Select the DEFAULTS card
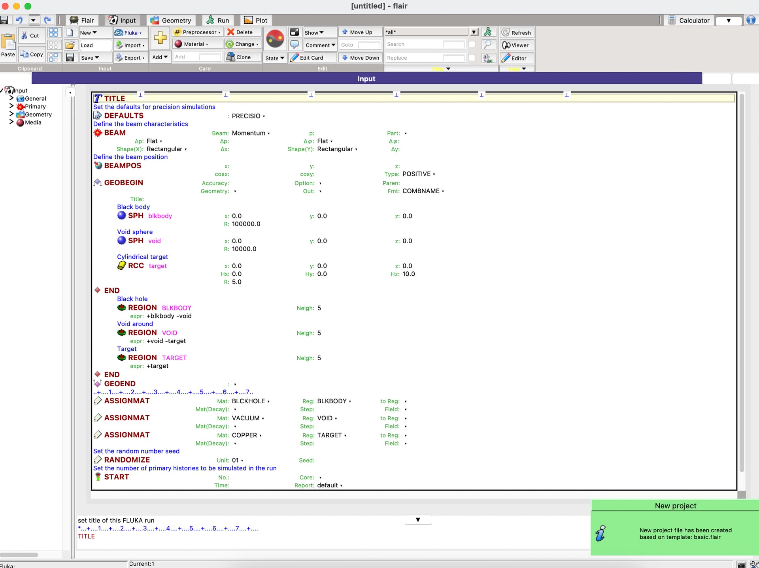The image size is (759, 568). [124, 116]
